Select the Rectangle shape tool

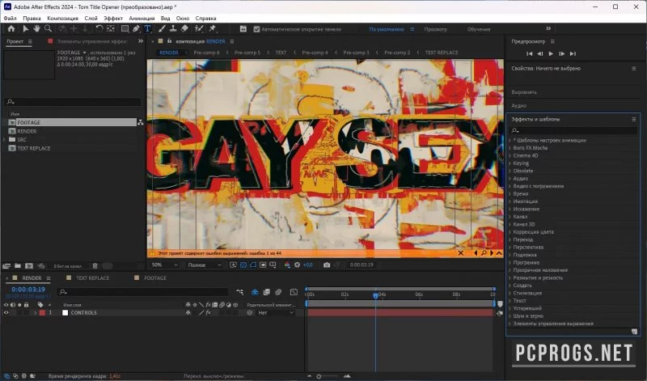point(125,28)
